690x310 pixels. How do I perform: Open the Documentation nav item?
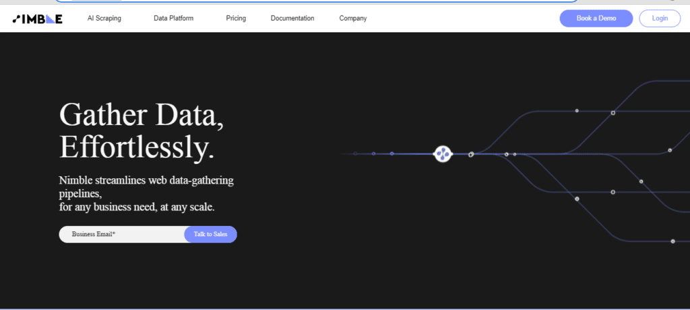tap(292, 18)
